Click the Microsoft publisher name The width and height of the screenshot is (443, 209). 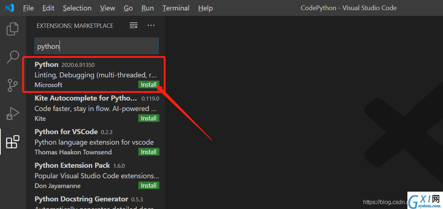point(48,85)
